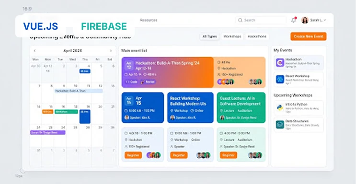Register for the Lecture Auditorium event
356x184 pixels.
pos(229,155)
